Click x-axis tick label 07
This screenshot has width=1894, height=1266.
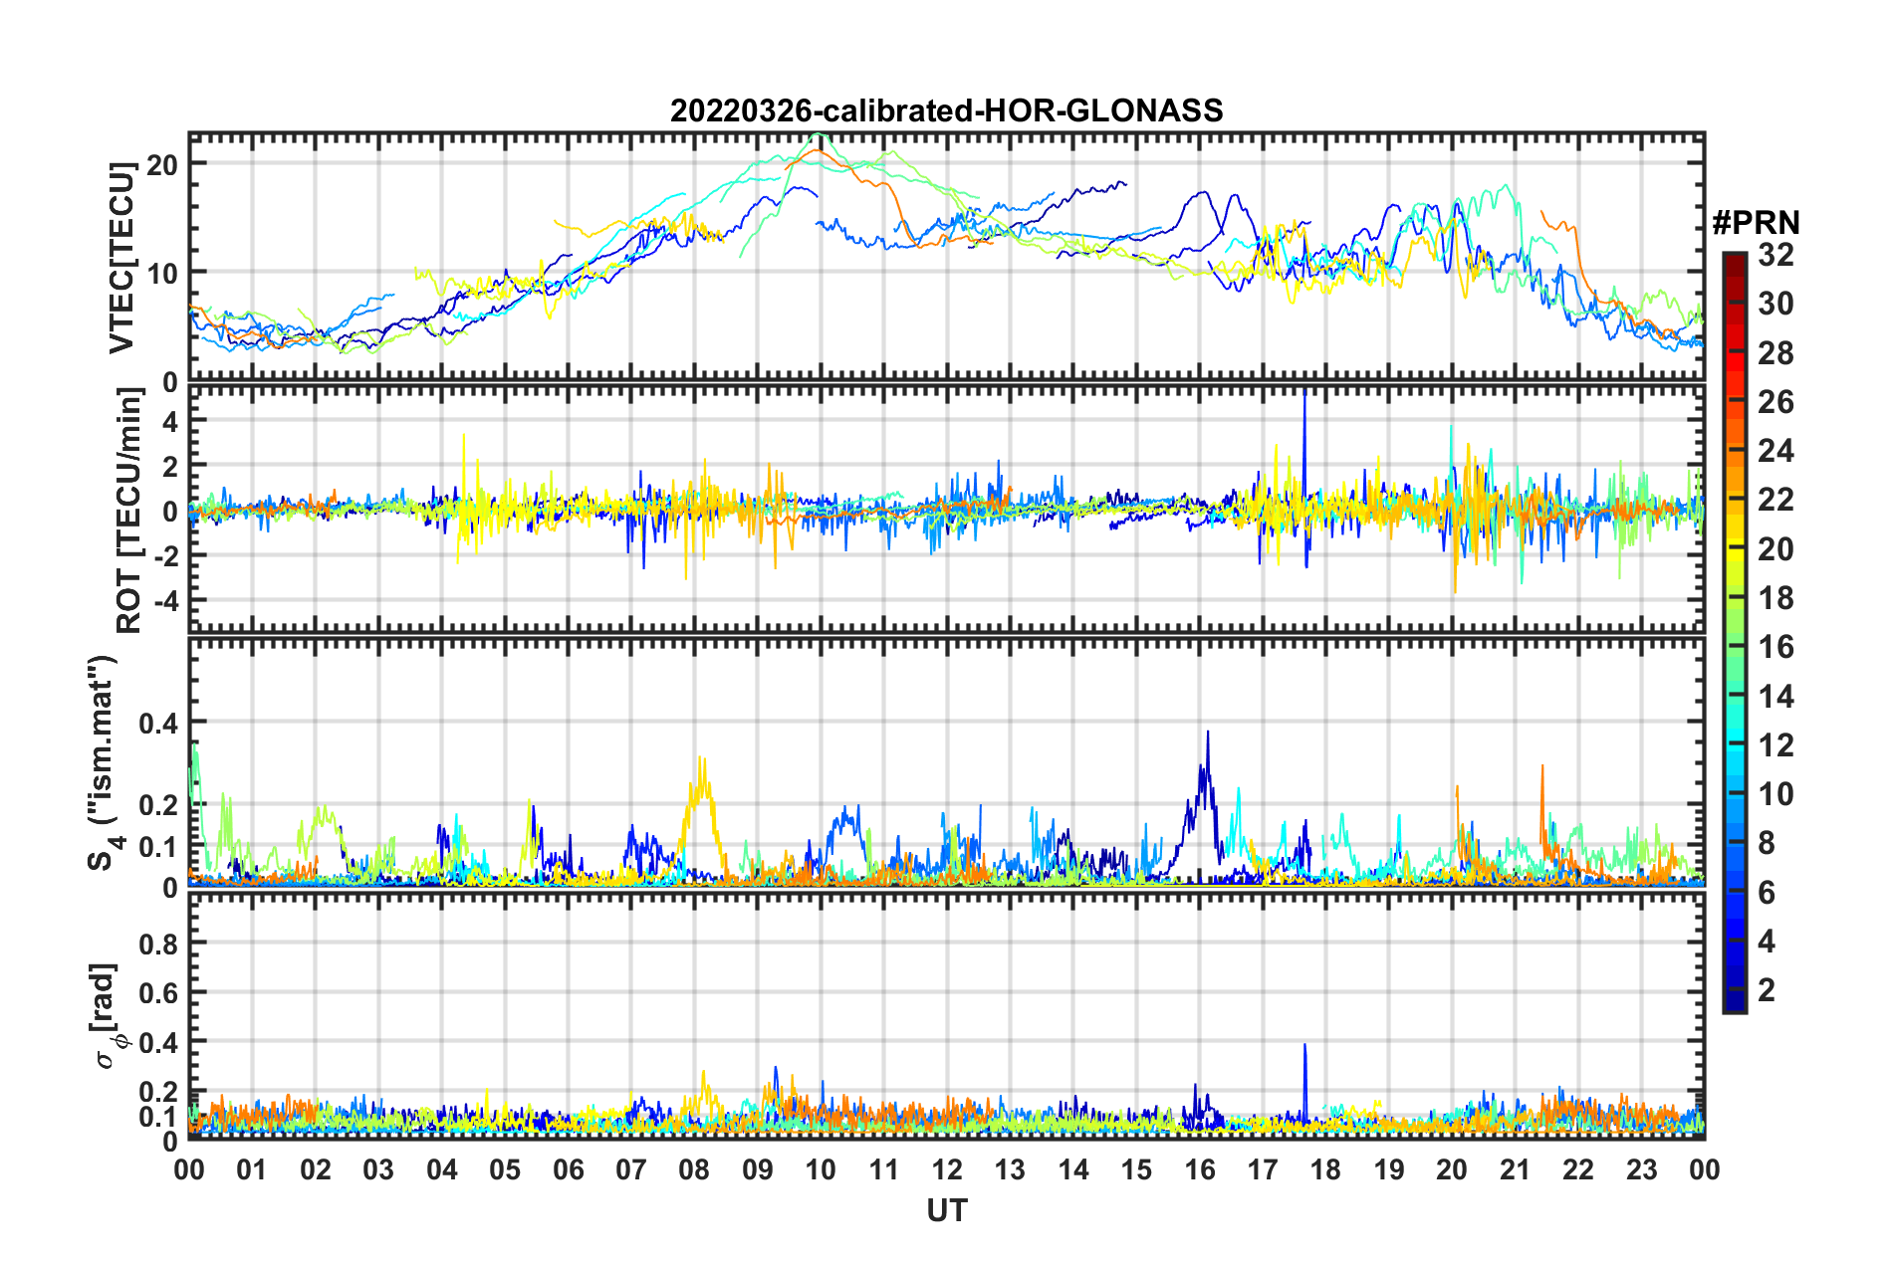[x=631, y=1169]
